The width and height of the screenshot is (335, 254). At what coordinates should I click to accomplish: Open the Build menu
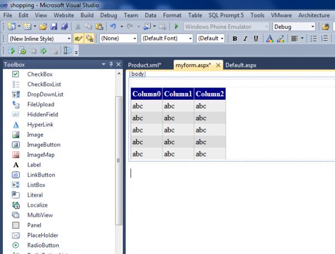click(x=87, y=16)
